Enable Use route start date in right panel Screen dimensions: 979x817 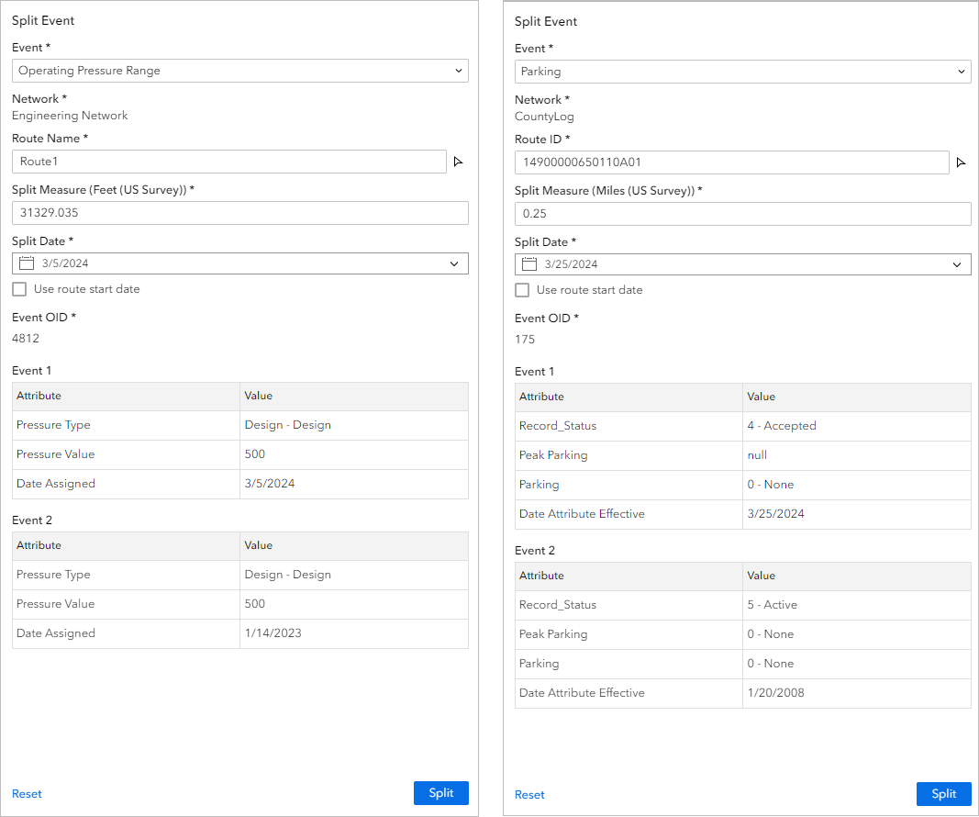tap(522, 290)
